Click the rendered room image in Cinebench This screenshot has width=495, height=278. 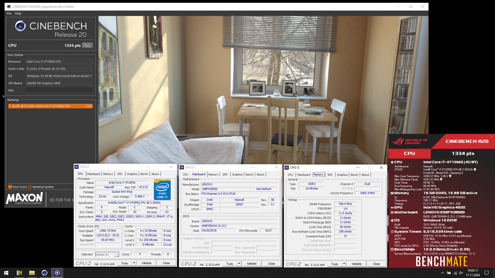[x=263, y=90]
